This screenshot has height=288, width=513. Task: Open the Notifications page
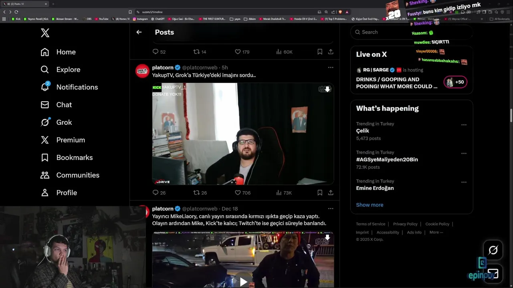click(69, 87)
